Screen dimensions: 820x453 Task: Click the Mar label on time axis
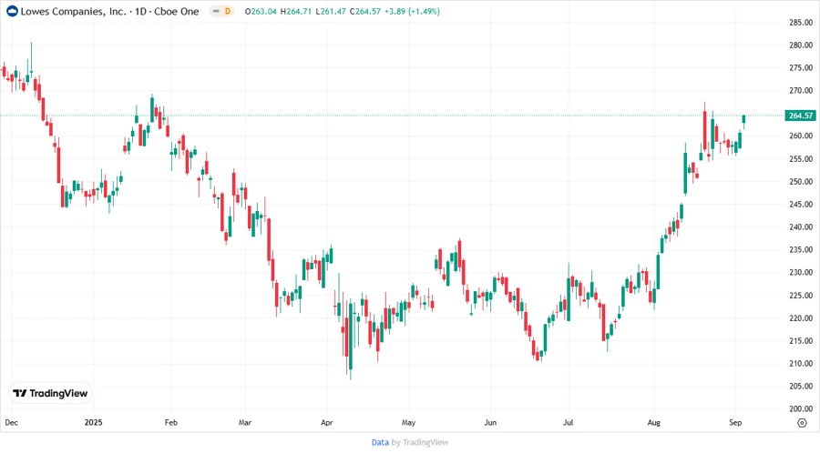245,422
